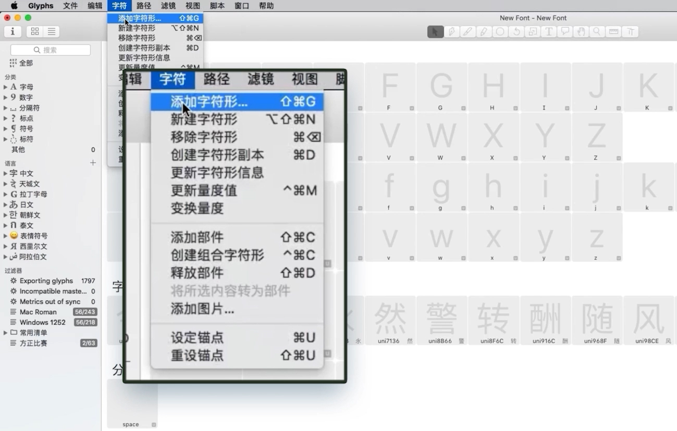Select the Primitives circle tool
The width and height of the screenshot is (677, 431).
499,31
